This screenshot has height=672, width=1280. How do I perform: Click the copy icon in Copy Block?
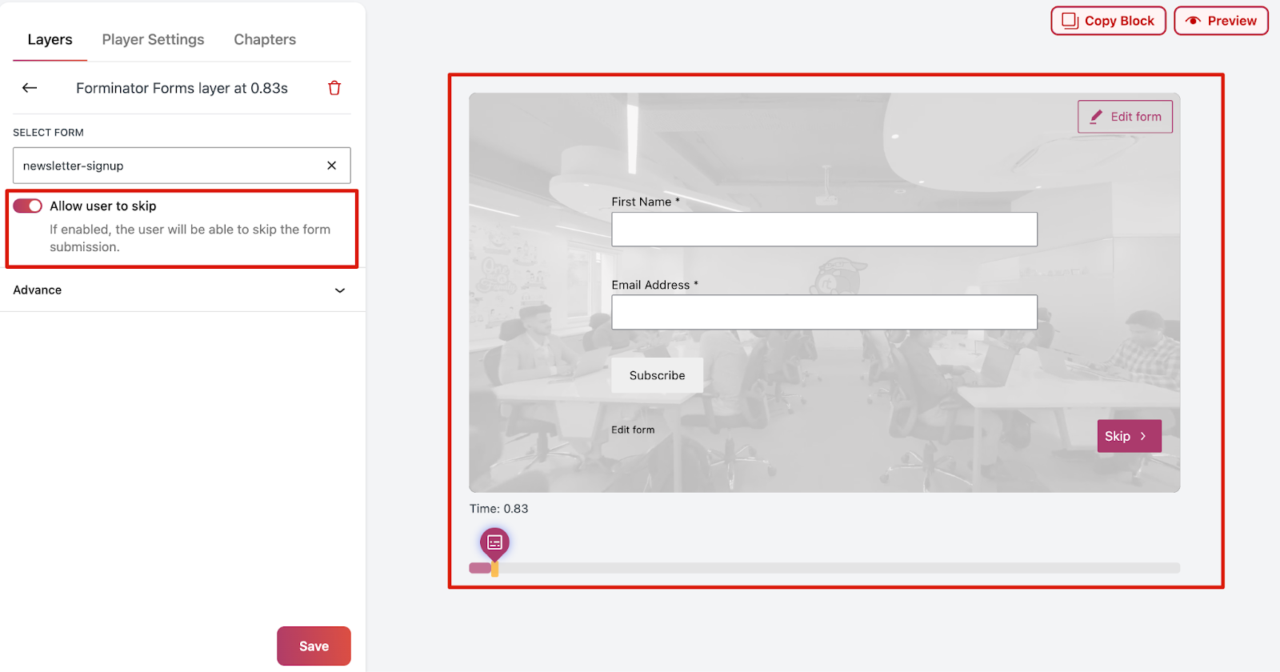[x=1070, y=21]
